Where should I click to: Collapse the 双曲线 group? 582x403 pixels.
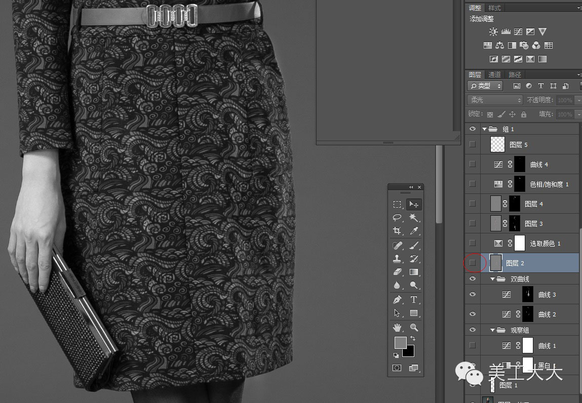(492, 279)
